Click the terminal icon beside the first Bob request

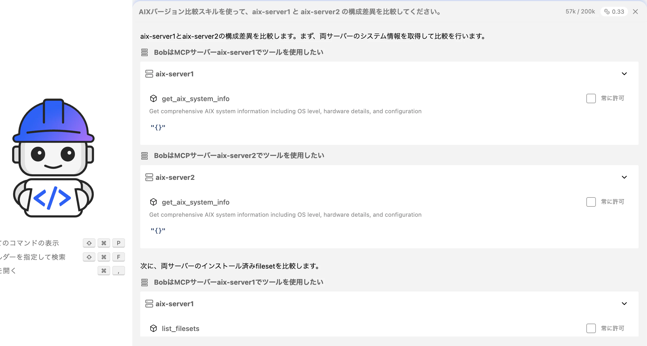[144, 52]
